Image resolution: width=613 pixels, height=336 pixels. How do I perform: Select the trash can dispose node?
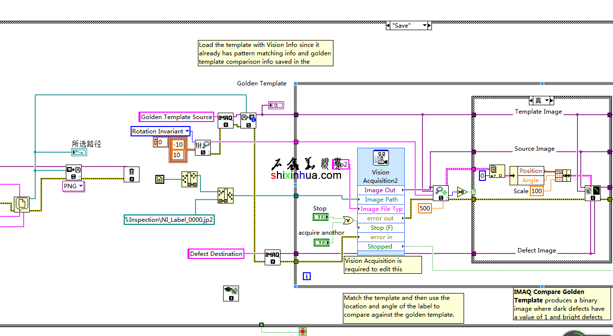[131, 174]
